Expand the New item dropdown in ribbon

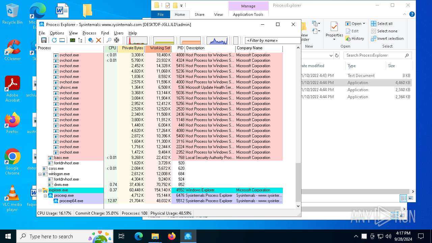[316, 24]
